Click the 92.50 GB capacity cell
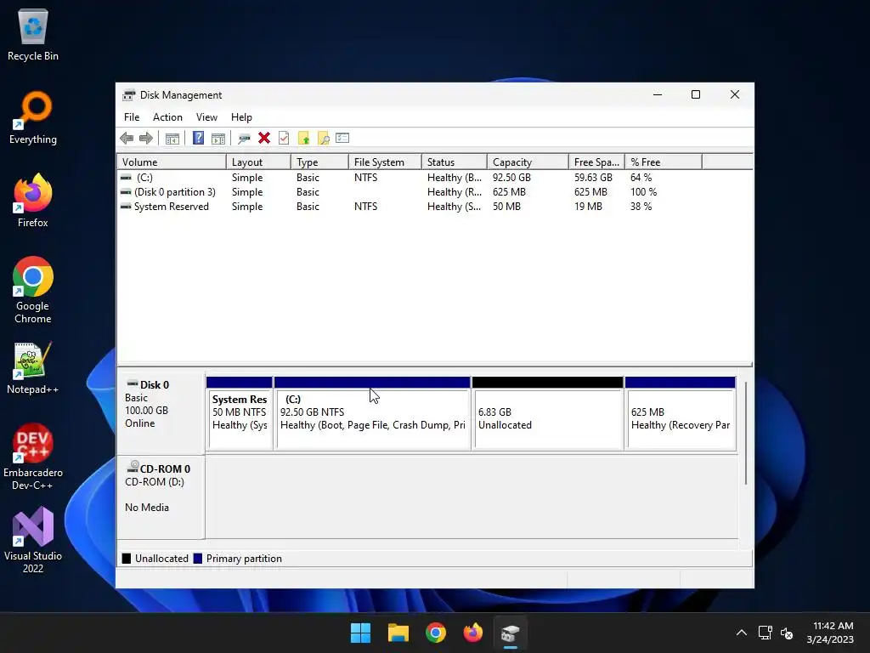 point(511,178)
